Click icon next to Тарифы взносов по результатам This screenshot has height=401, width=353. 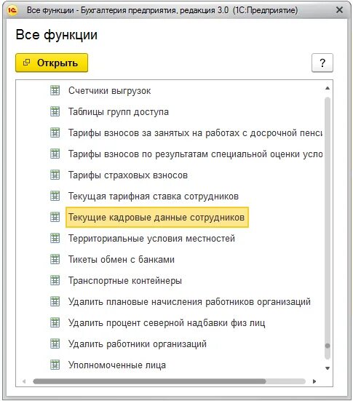click(x=55, y=154)
